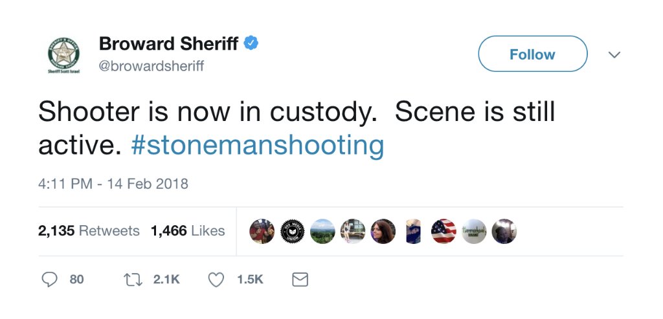Send tweet via envelope message icon
This screenshot has height=319, width=663.
tap(300, 279)
